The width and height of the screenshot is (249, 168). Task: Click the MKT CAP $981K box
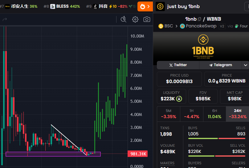tap(235, 96)
